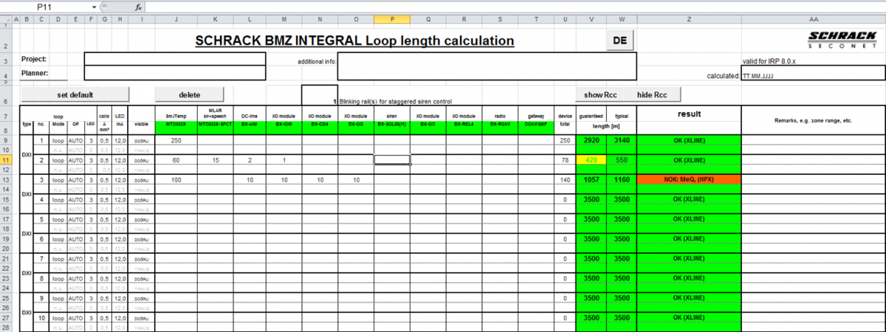Click the Project name input box
The image size is (886, 332).
click(174, 59)
